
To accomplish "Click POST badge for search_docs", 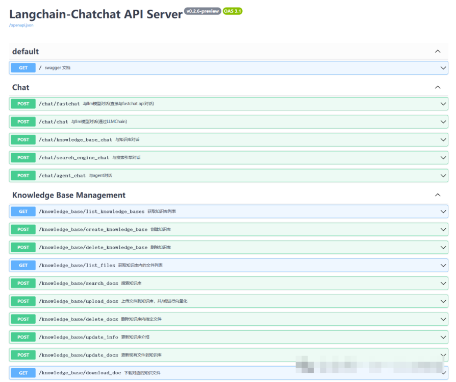I will pos(23,283).
